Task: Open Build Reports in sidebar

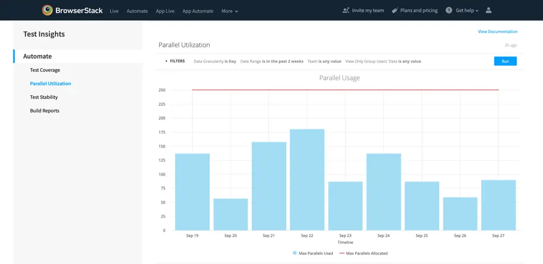Action: coord(44,110)
